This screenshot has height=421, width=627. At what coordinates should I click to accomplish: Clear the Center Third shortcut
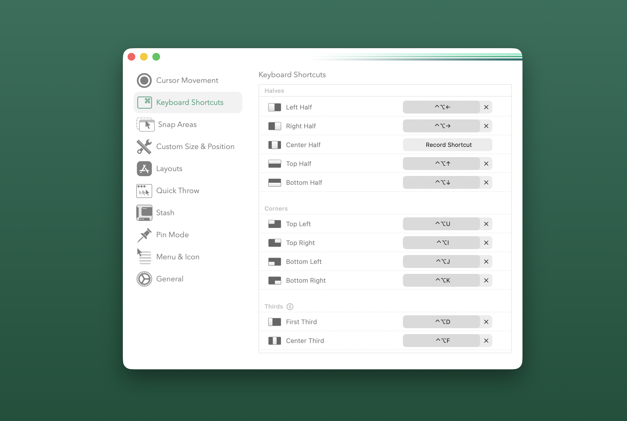(x=486, y=341)
